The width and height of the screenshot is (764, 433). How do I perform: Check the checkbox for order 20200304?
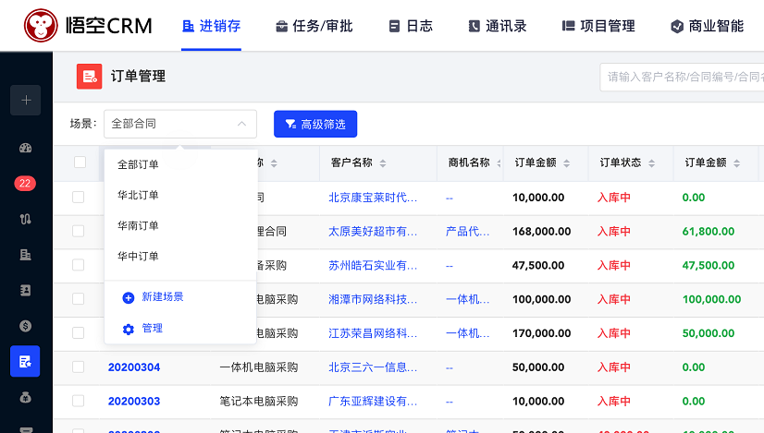[79, 367]
